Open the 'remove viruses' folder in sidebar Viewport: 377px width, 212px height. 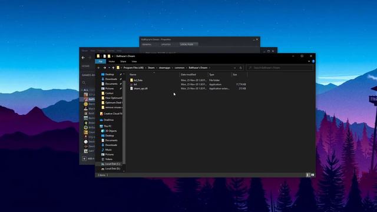coord(111,107)
